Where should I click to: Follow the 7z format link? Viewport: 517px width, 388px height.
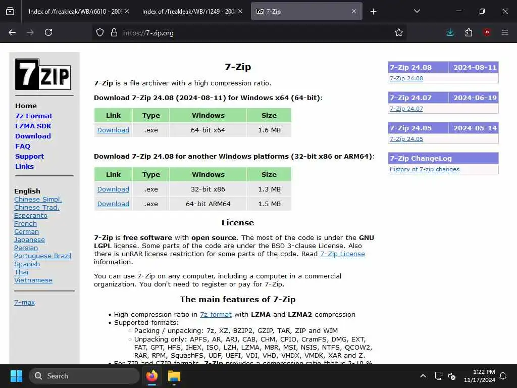pos(216,314)
